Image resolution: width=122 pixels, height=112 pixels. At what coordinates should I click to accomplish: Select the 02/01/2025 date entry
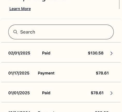[19, 53]
